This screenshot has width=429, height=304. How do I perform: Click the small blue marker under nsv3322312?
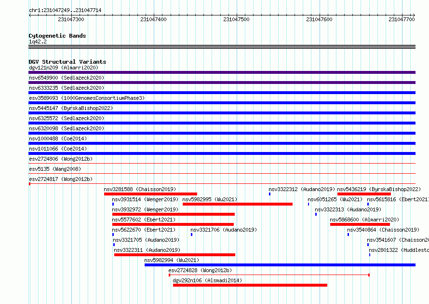[x=269, y=194]
